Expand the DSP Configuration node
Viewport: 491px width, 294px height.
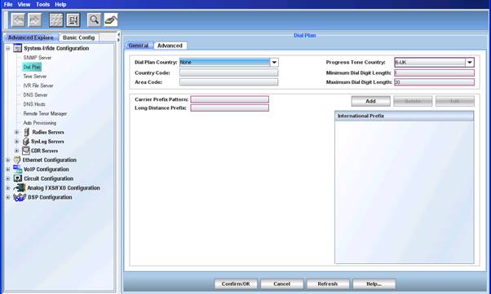8,197
